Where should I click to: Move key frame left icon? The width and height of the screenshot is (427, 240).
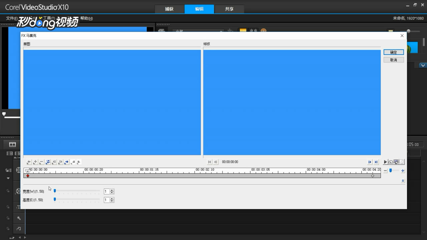pyautogui.click(x=54, y=162)
